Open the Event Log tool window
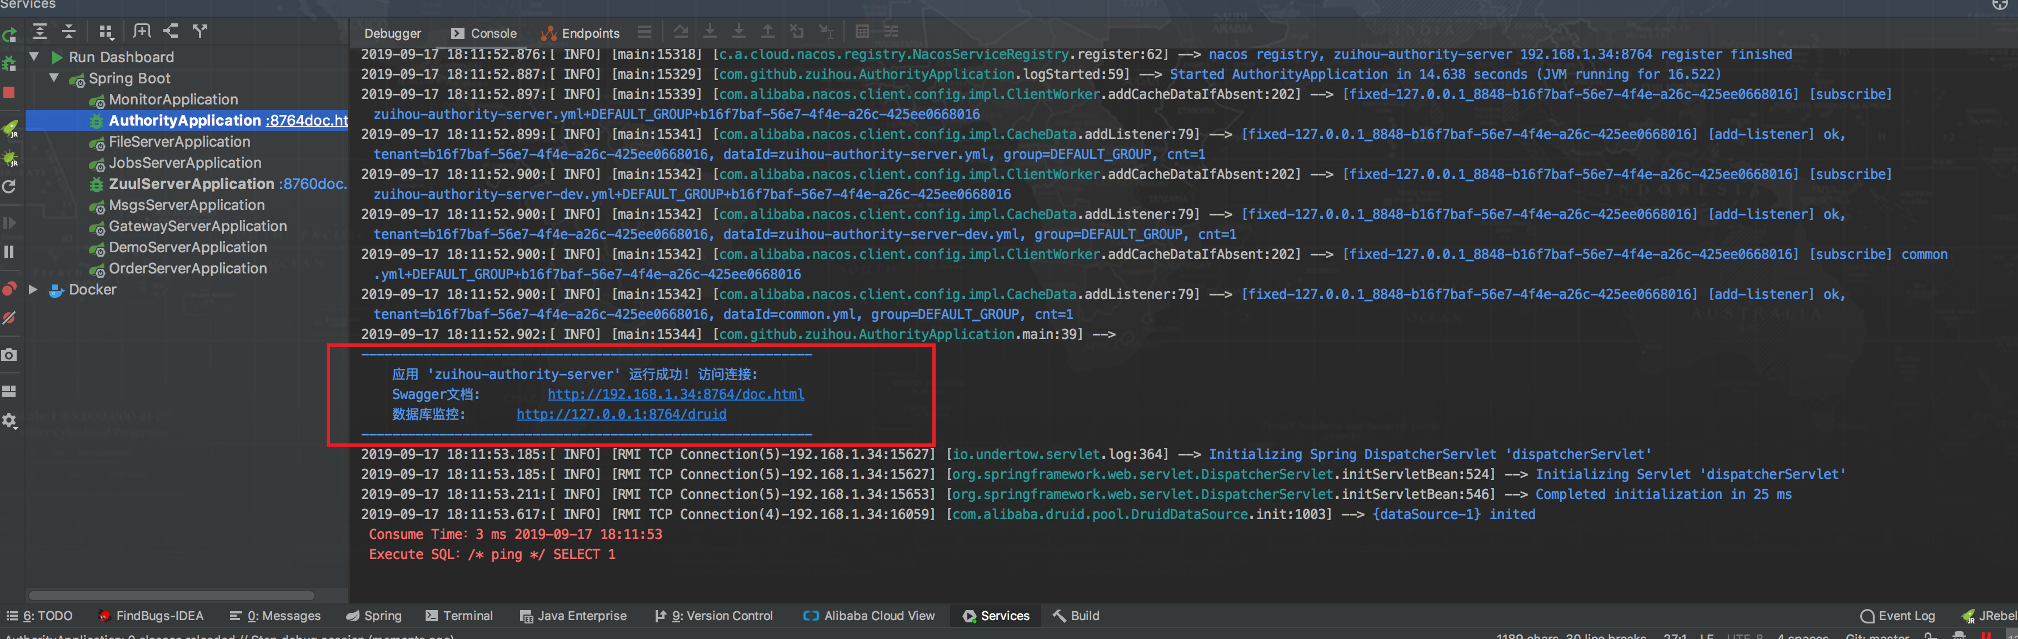This screenshot has height=639, width=2018. click(1897, 616)
